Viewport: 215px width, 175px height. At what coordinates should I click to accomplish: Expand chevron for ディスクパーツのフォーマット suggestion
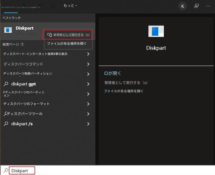coord(88,104)
